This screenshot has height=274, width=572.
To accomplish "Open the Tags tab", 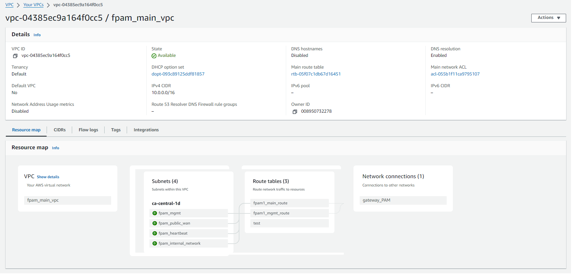I will [116, 130].
